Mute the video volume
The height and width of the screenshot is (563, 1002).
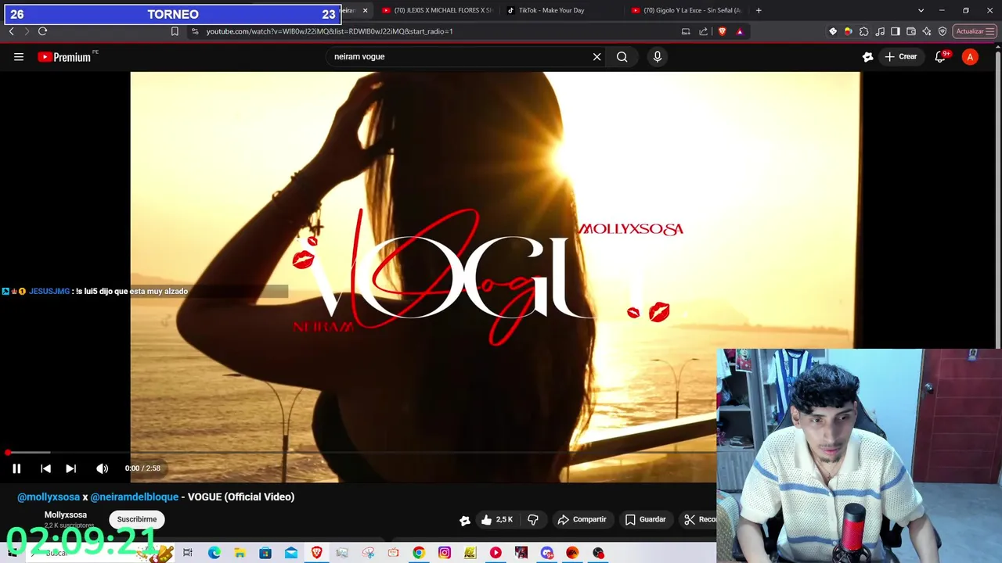point(102,468)
